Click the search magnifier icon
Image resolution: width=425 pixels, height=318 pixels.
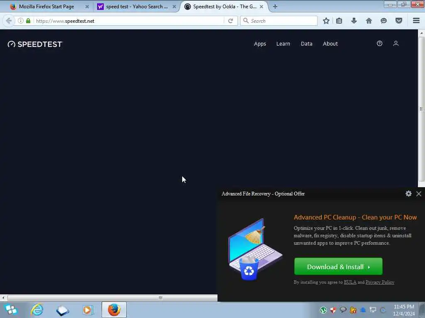pos(246,21)
